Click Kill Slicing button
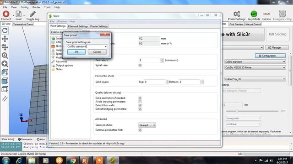 tap(277, 34)
